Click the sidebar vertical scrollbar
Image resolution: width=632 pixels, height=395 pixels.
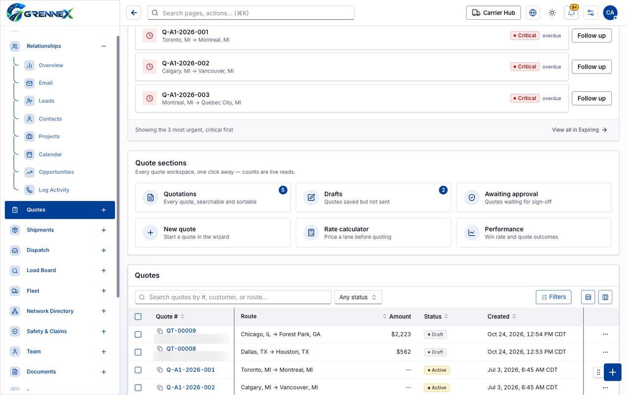pos(118,167)
